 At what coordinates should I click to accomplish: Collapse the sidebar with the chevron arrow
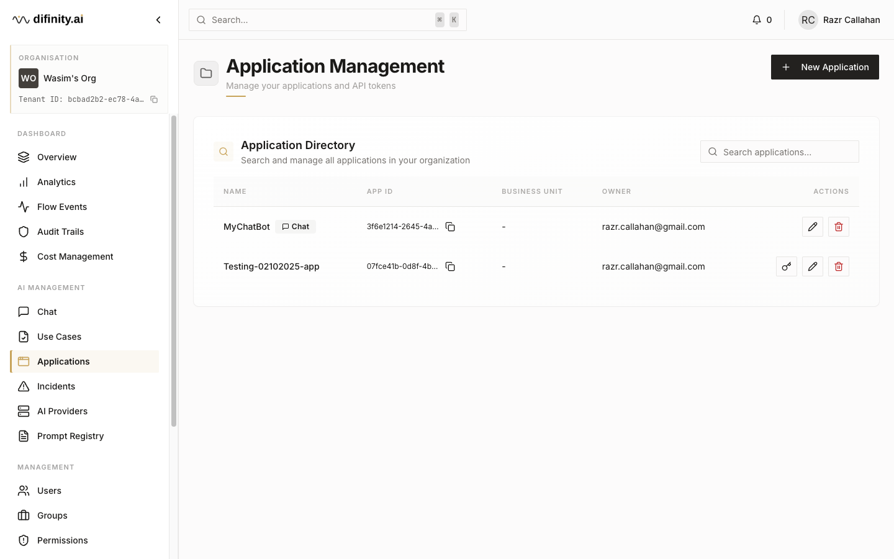158,20
